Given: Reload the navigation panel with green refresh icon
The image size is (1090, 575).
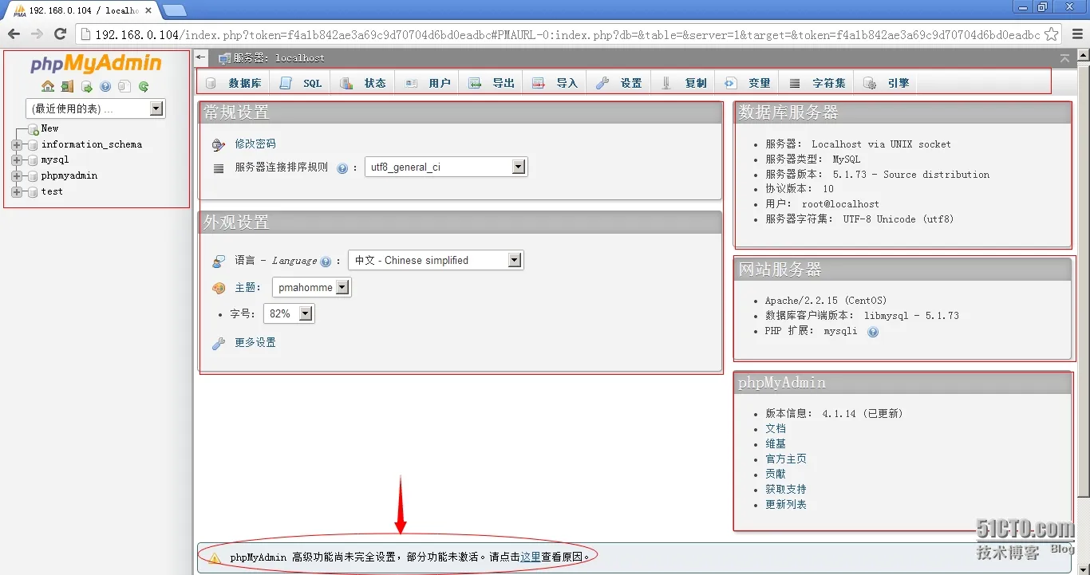Looking at the screenshot, I should coord(144,86).
